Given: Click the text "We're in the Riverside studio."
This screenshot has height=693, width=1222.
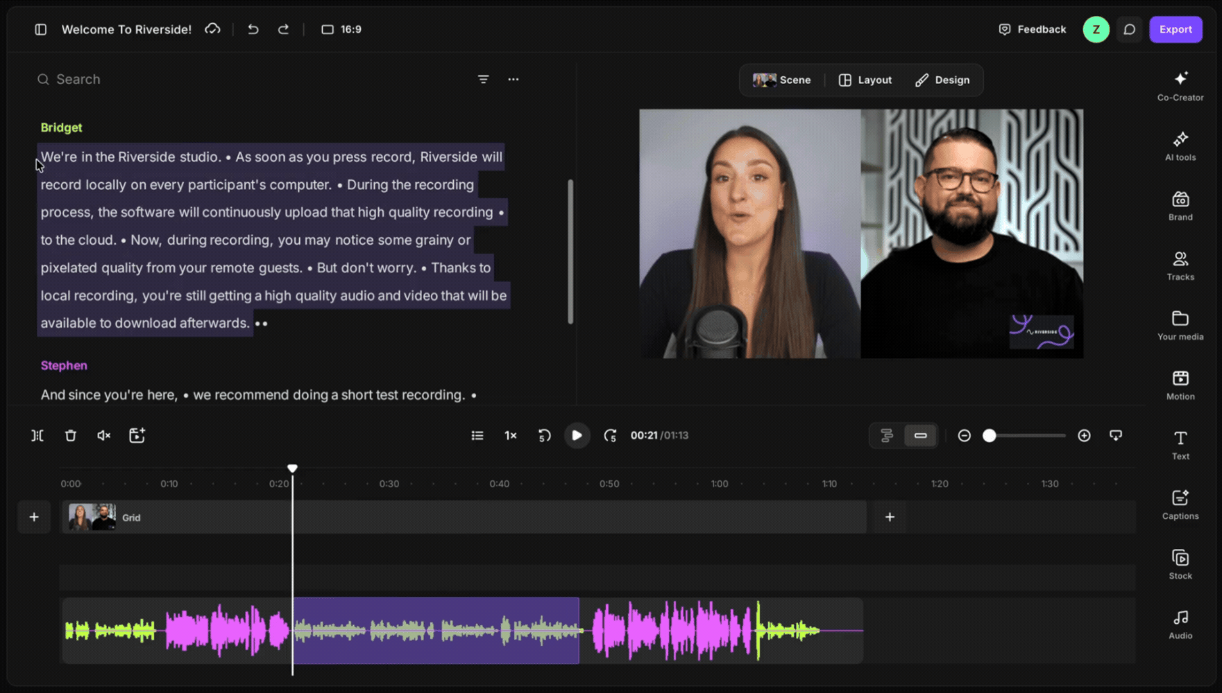Looking at the screenshot, I should tap(130, 157).
